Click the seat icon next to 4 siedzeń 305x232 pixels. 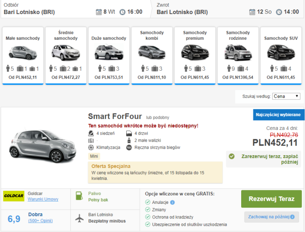click(91, 134)
